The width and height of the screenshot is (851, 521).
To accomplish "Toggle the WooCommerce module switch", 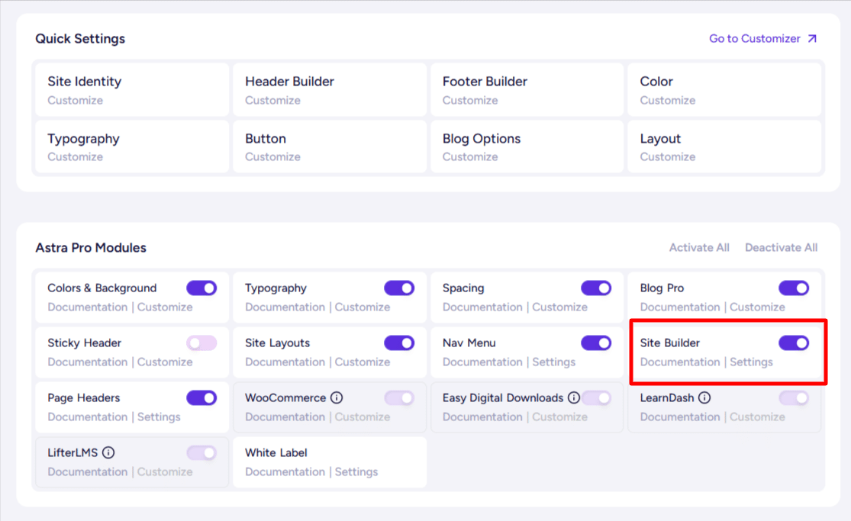I will (399, 397).
